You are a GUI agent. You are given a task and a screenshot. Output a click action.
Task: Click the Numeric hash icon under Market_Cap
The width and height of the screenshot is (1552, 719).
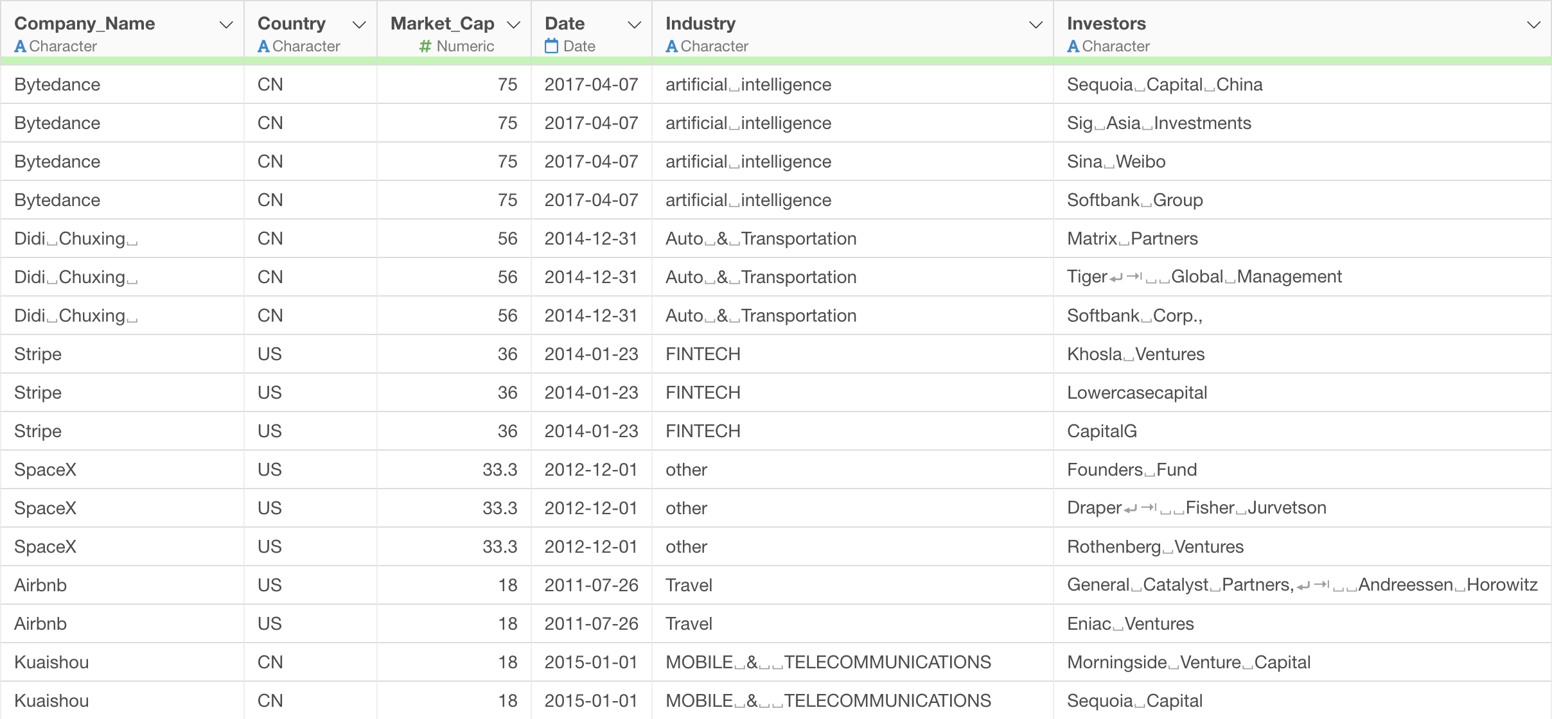pos(425,46)
